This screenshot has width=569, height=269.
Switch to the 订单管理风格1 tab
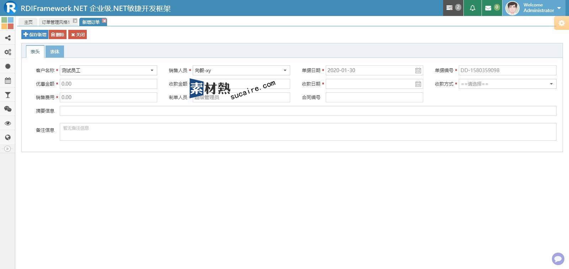coord(56,22)
